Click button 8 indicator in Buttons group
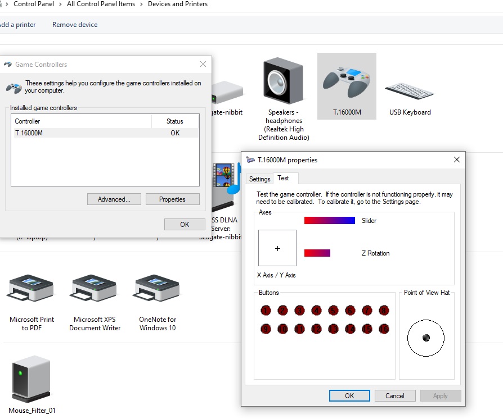Screen dimensions: 503x419 tap(384, 311)
